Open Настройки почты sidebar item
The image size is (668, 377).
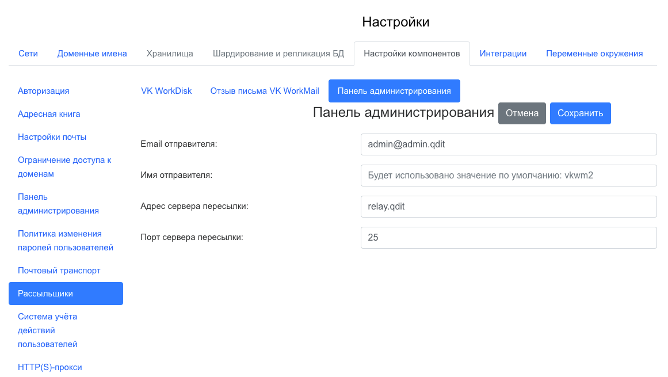(x=52, y=137)
